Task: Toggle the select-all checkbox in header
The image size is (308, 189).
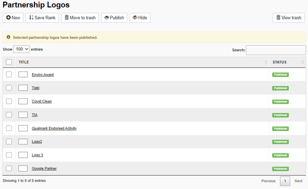Action: coord(9,62)
